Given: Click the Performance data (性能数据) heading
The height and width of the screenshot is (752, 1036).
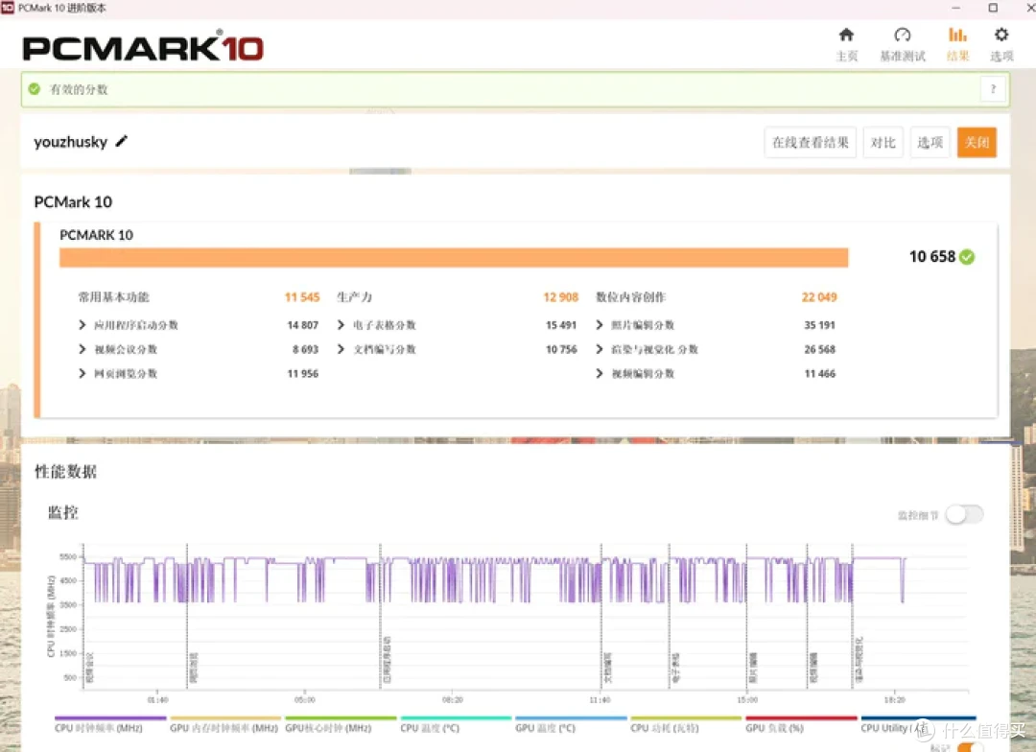Looking at the screenshot, I should (x=65, y=472).
